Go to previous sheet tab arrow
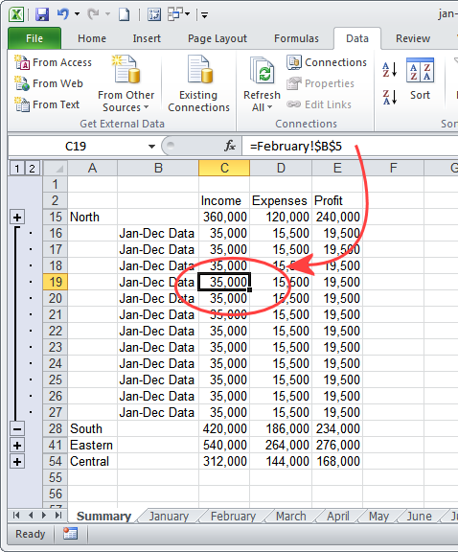 (31, 516)
